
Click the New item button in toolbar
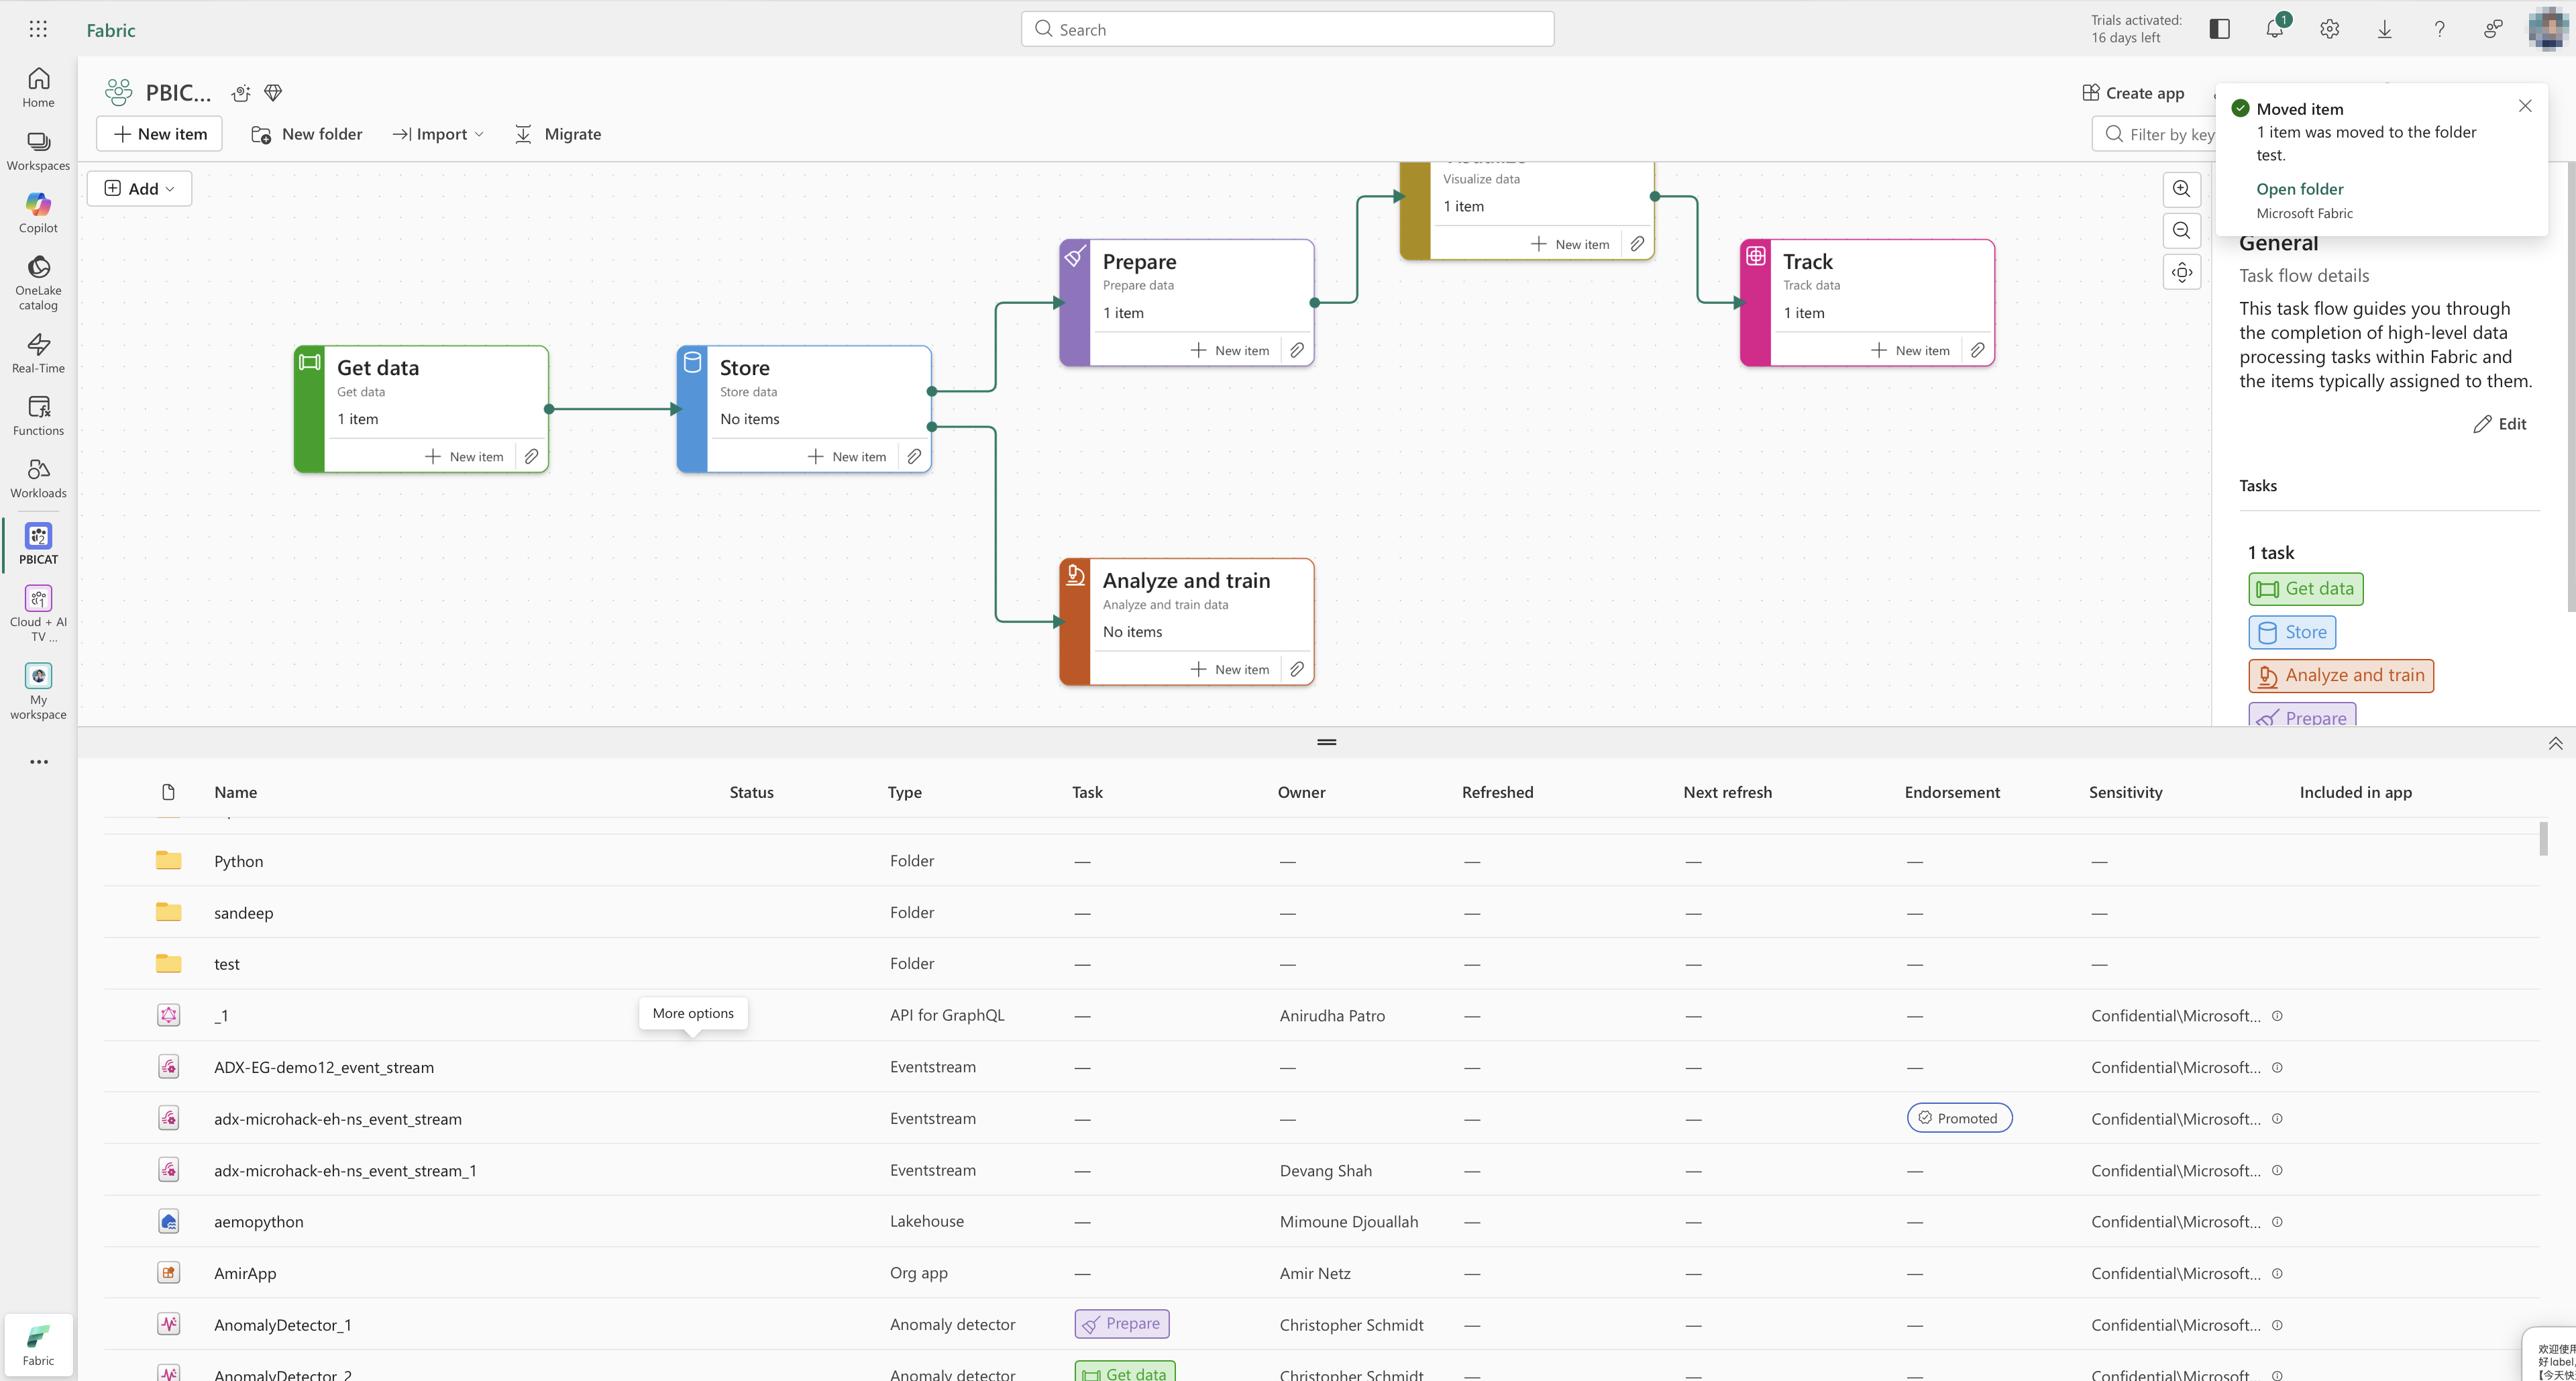coord(160,134)
